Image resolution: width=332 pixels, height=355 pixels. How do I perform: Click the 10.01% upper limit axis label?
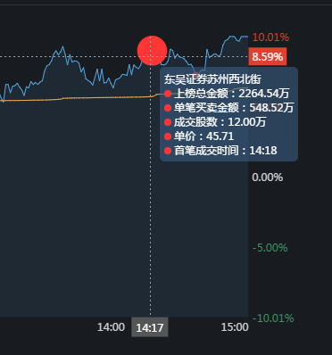270,37
